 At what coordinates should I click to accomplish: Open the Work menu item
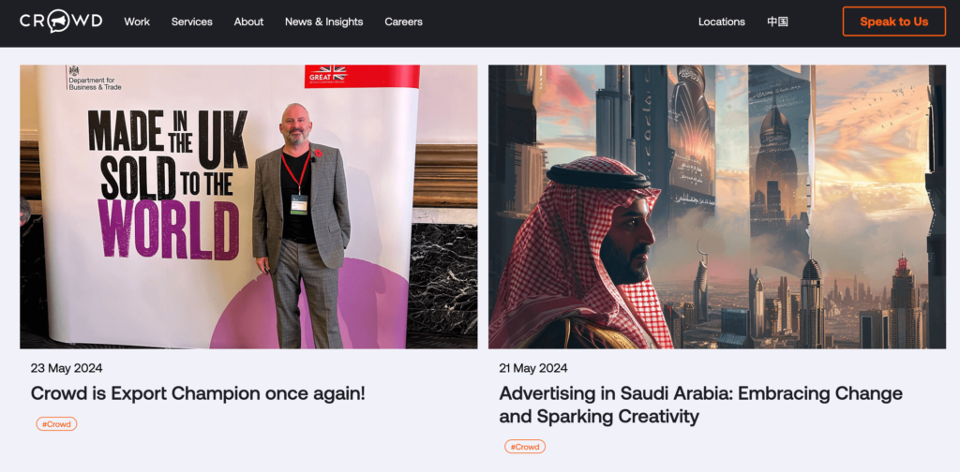137,22
